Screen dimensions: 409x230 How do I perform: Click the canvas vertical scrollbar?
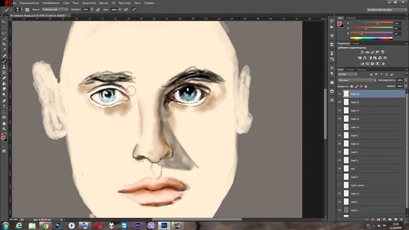325,114
